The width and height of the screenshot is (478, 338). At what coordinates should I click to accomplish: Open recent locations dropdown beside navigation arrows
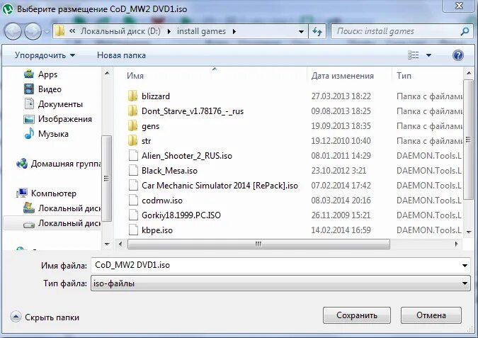[x=47, y=31]
